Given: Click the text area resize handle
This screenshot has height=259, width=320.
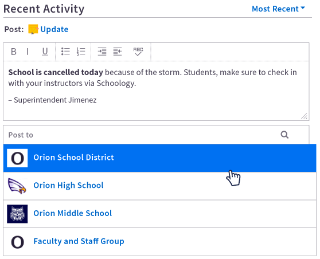Looking at the screenshot, I should (304, 116).
